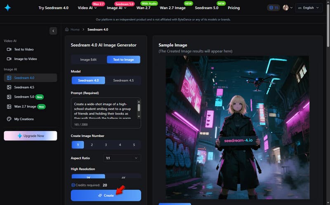Image resolution: width=330 pixels, height=205 pixels.
Task: Click the My Creations palette icon
Action: [x=9, y=119]
